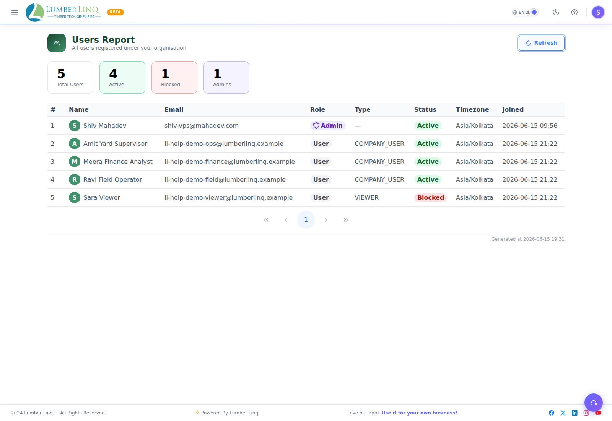This screenshot has height=421, width=612.
Task: Click 'Powered By Lumber Linq' footer text
Action: [x=229, y=413]
